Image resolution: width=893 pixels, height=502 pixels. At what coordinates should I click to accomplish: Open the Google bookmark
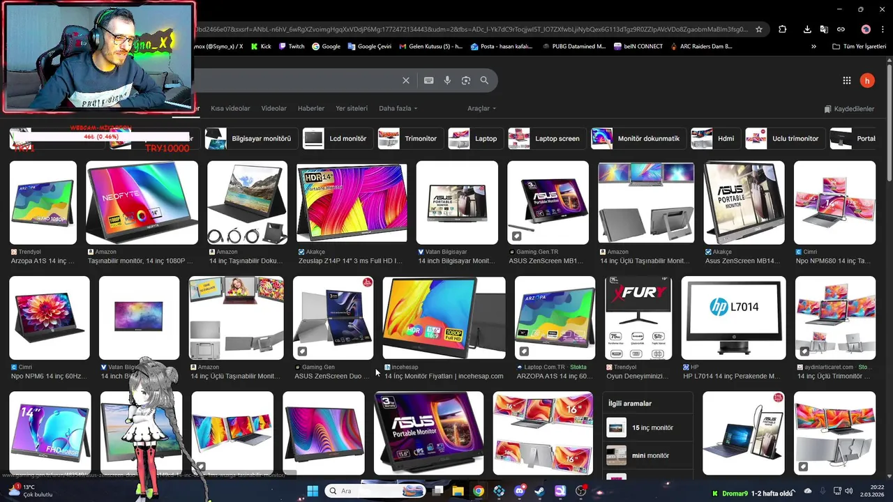click(326, 47)
